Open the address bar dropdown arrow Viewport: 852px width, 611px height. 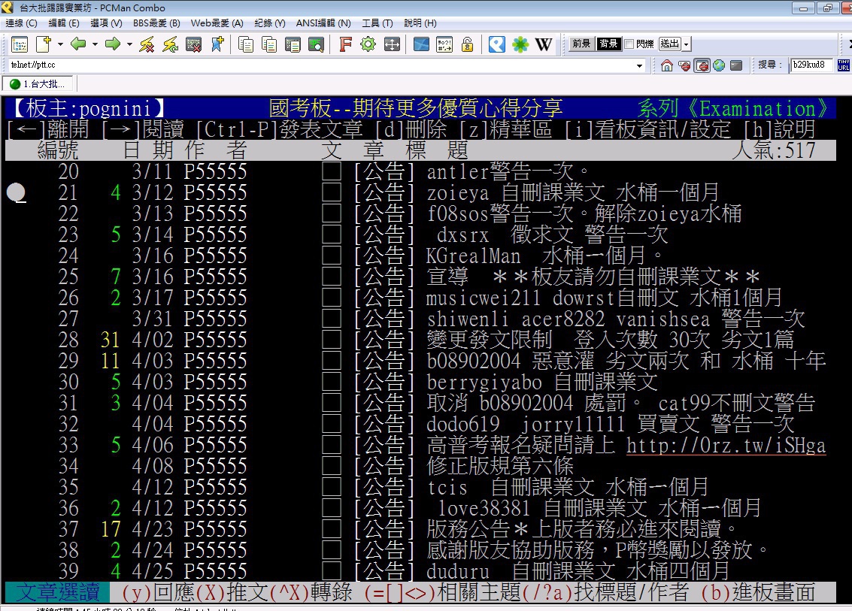(639, 65)
